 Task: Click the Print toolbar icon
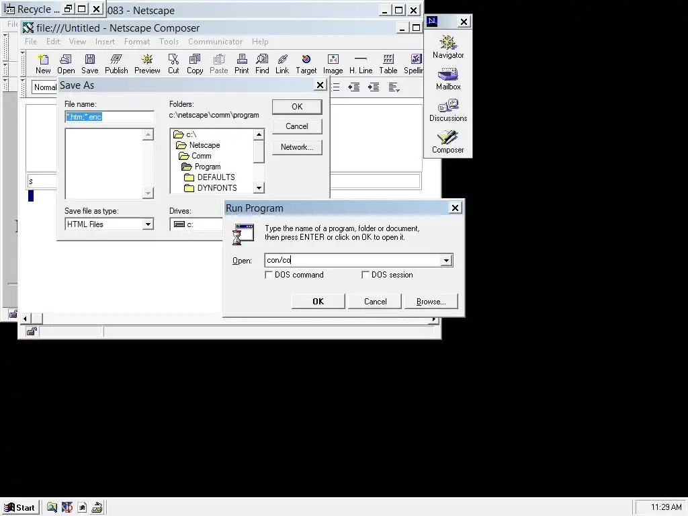point(241,64)
